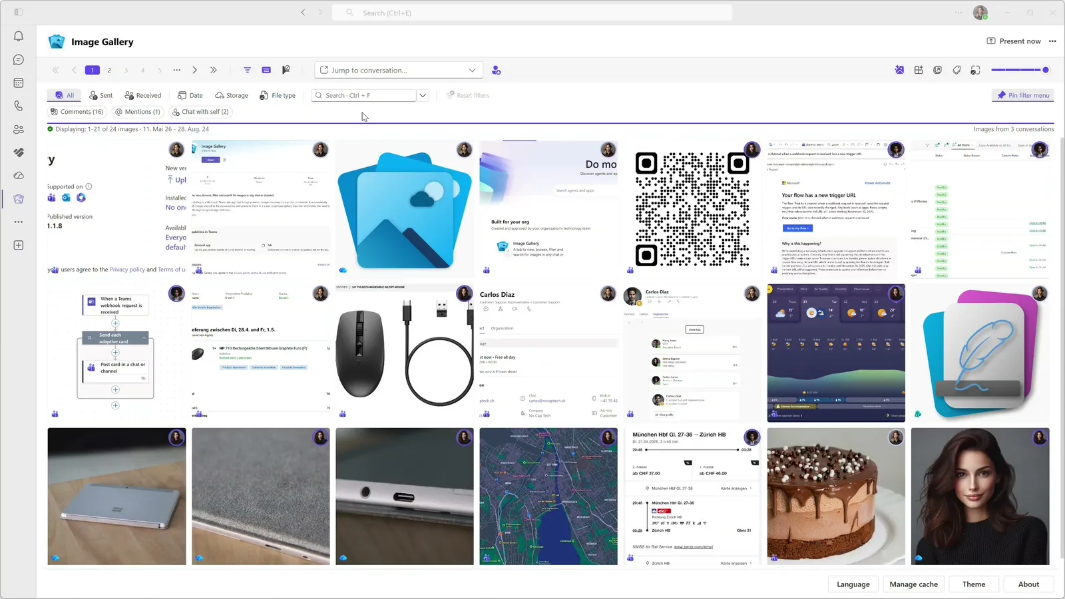The image size is (1065, 599).
Task: Click the open in new window icon
Action: [938, 70]
